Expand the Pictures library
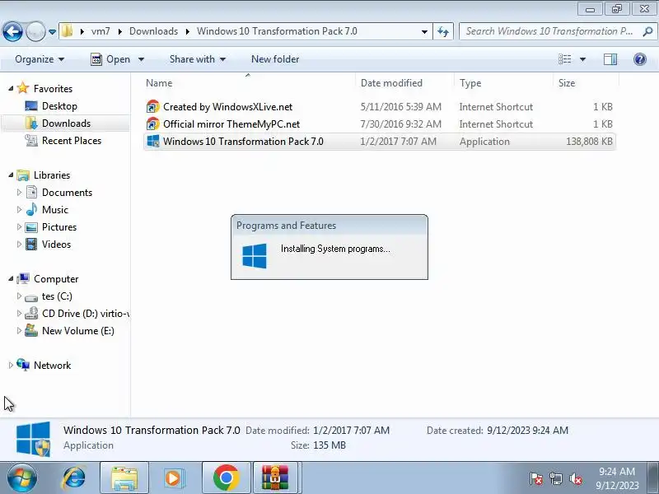 click(19, 227)
